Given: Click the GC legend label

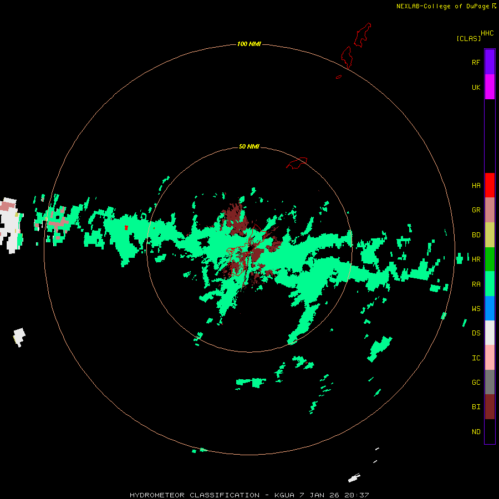Looking at the screenshot, I should tap(476, 383).
